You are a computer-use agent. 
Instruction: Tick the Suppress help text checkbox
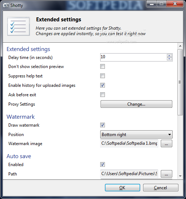click(102, 76)
